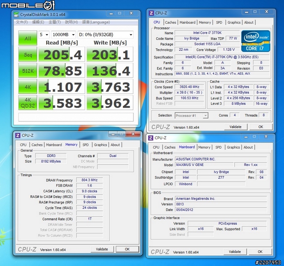This screenshot has height=266, width=284.
Task: Select Mainboard tab in the Memory window
Action: click(54, 145)
